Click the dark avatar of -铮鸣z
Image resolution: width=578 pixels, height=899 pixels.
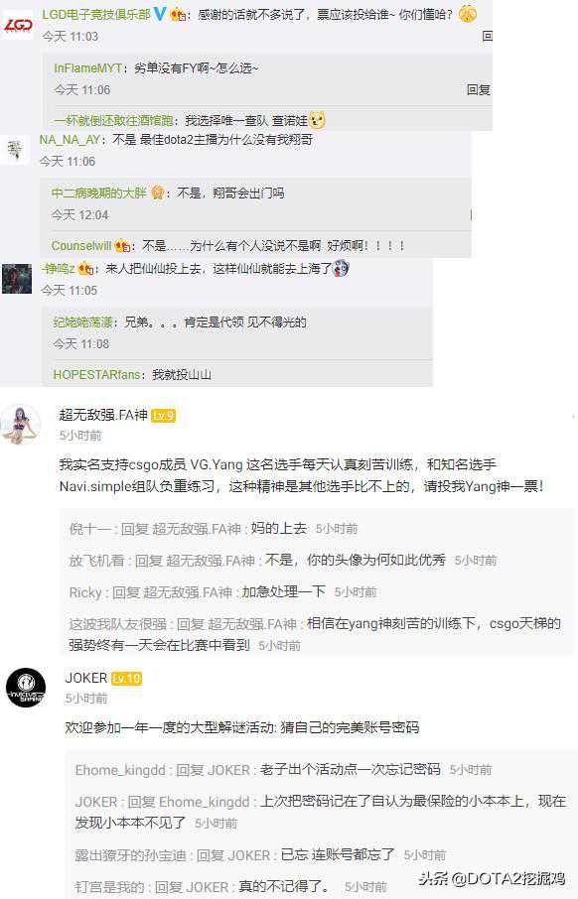click(17, 279)
